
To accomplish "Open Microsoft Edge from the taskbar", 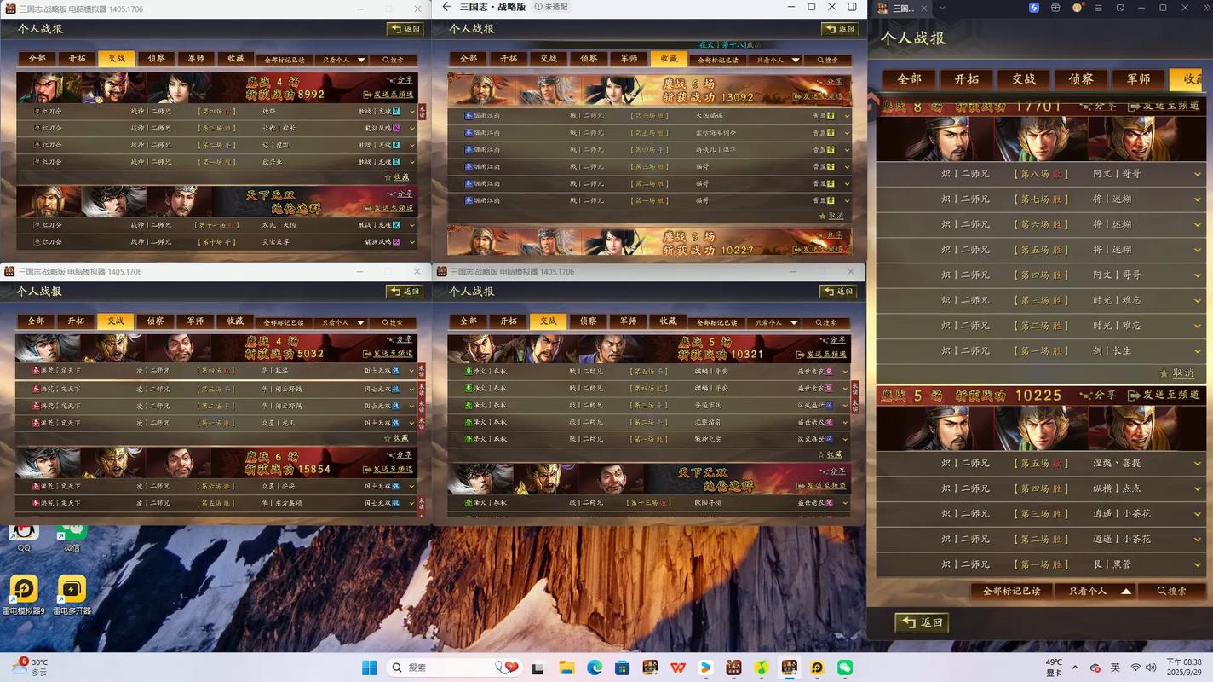I will [595, 668].
